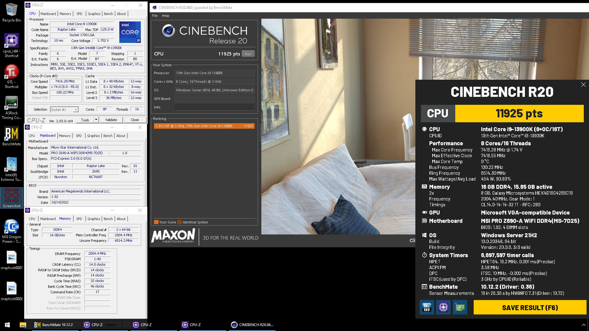Click the Close button in CPU-Z

pyautogui.click(x=135, y=120)
